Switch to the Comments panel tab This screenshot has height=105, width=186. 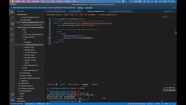click(95, 84)
